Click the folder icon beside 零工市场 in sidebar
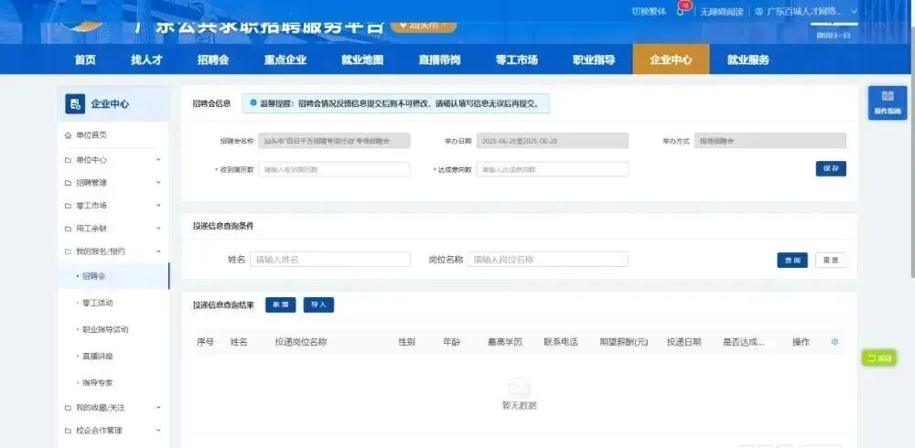This screenshot has height=448, width=915. (x=69, y=206)
